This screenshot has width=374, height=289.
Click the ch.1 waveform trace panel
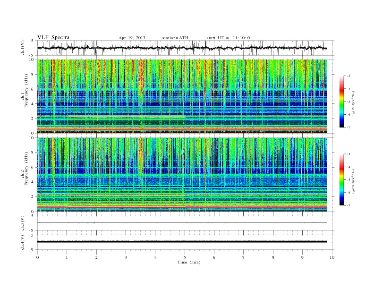point(185,48)
